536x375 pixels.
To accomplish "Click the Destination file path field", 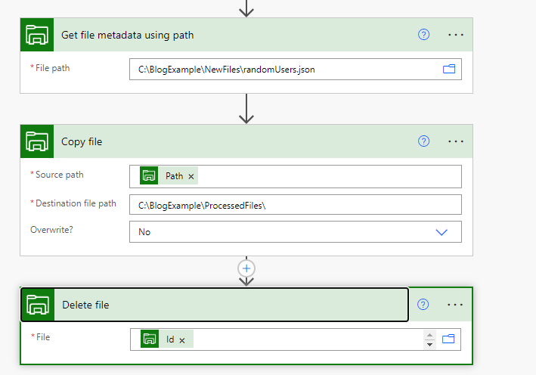I will (295, 204).
